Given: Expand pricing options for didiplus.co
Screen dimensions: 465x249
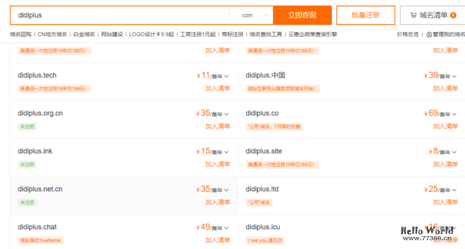Looking at the screenshot, I should [455, 114].
